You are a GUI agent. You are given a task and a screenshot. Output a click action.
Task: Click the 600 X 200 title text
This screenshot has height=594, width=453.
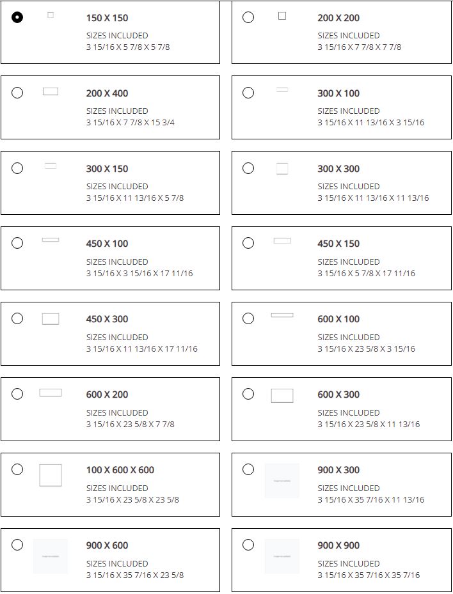coord(107,395)
